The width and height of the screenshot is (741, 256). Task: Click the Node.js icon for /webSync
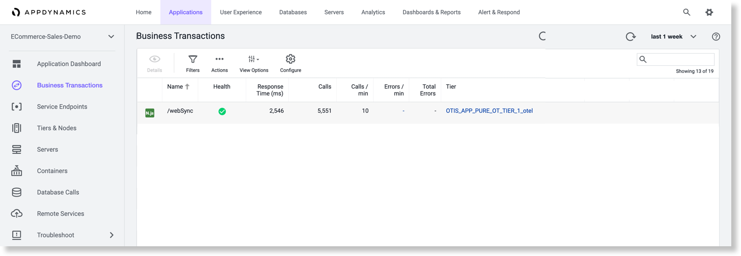pos(150,113)
